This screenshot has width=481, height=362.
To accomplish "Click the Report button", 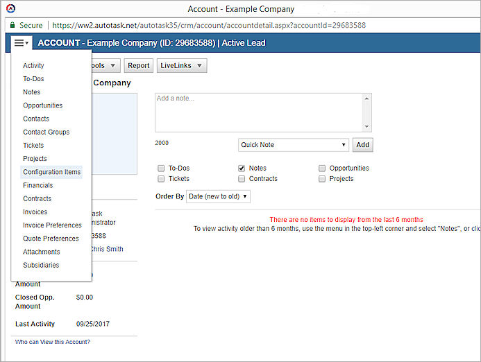I will 139,66.
